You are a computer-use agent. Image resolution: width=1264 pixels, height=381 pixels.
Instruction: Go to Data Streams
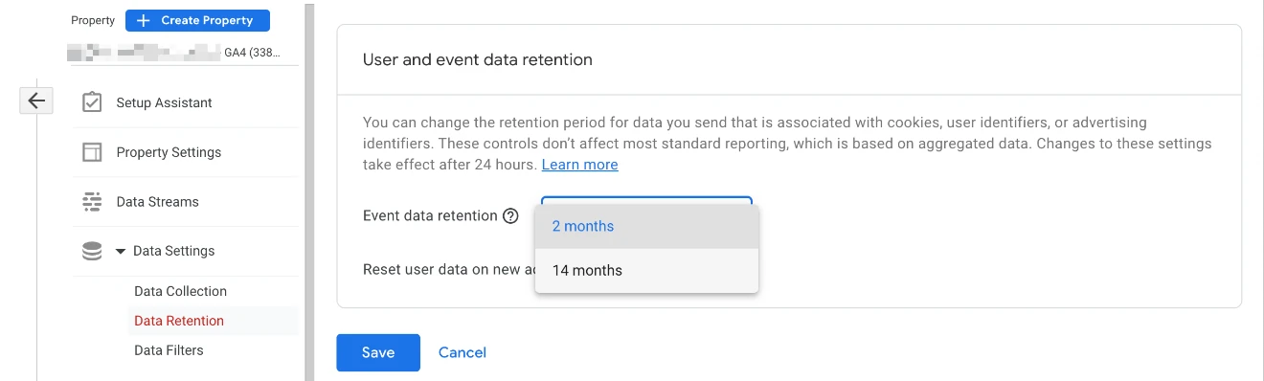point(186,202)
